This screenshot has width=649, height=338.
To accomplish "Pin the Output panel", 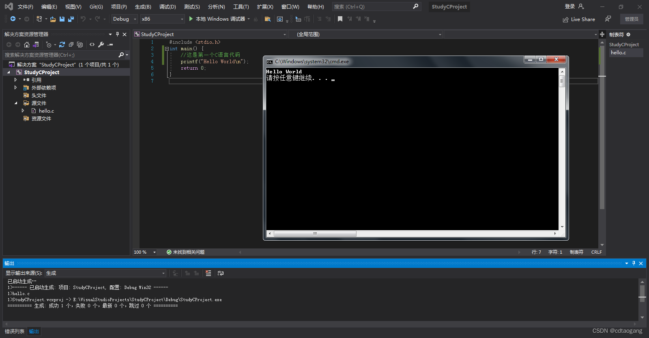I will tap(634, 263).
